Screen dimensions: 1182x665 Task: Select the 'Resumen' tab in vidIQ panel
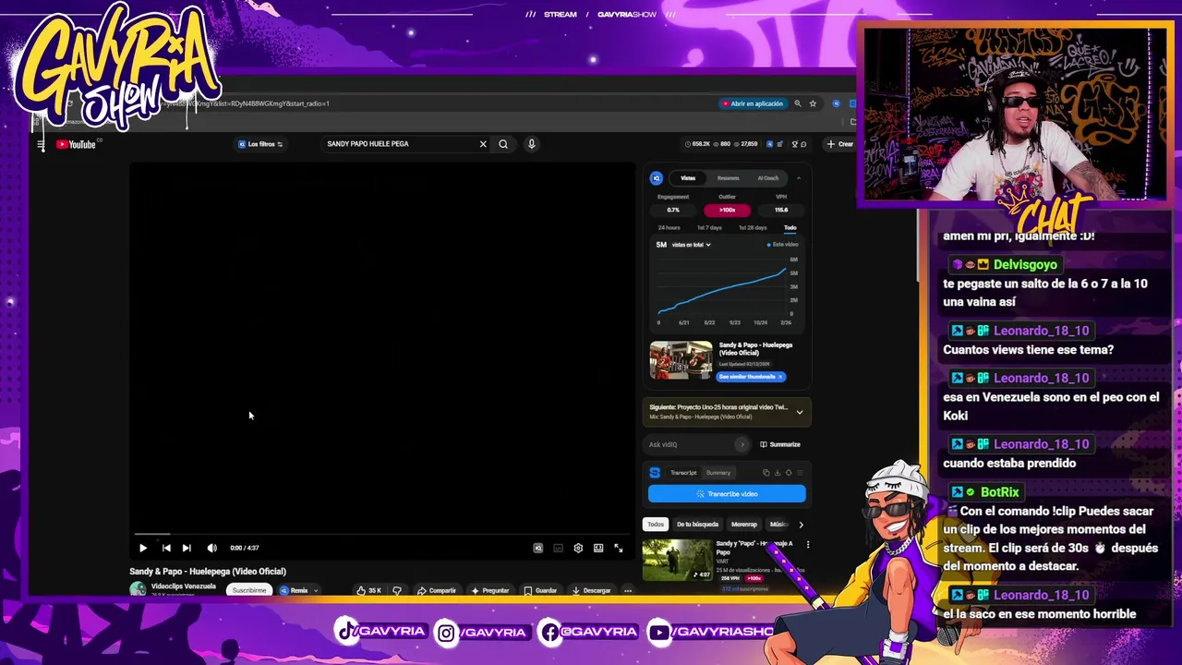coord(728,178)
